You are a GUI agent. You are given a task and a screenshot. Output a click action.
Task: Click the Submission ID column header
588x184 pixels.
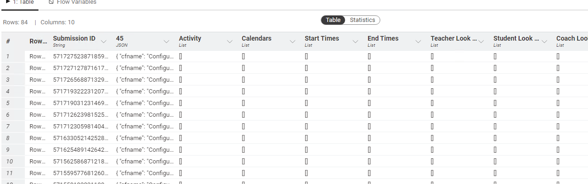pyautogui.click(x=74, y=38)
